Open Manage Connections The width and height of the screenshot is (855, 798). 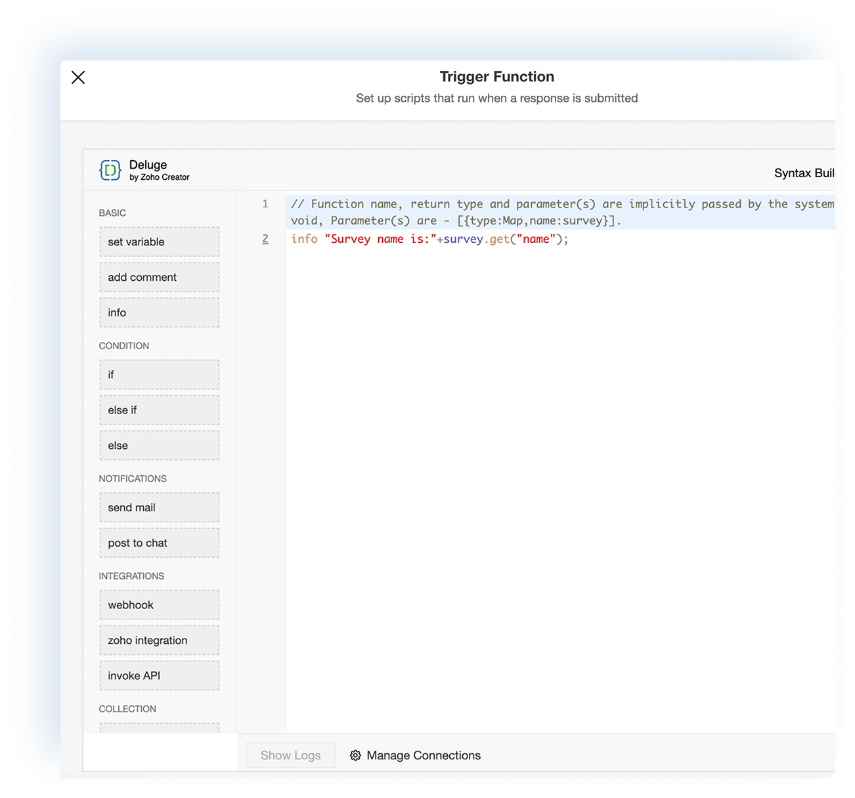pos(423,755)
